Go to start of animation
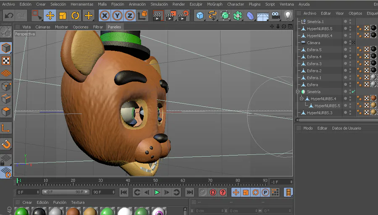 point(124,192)
